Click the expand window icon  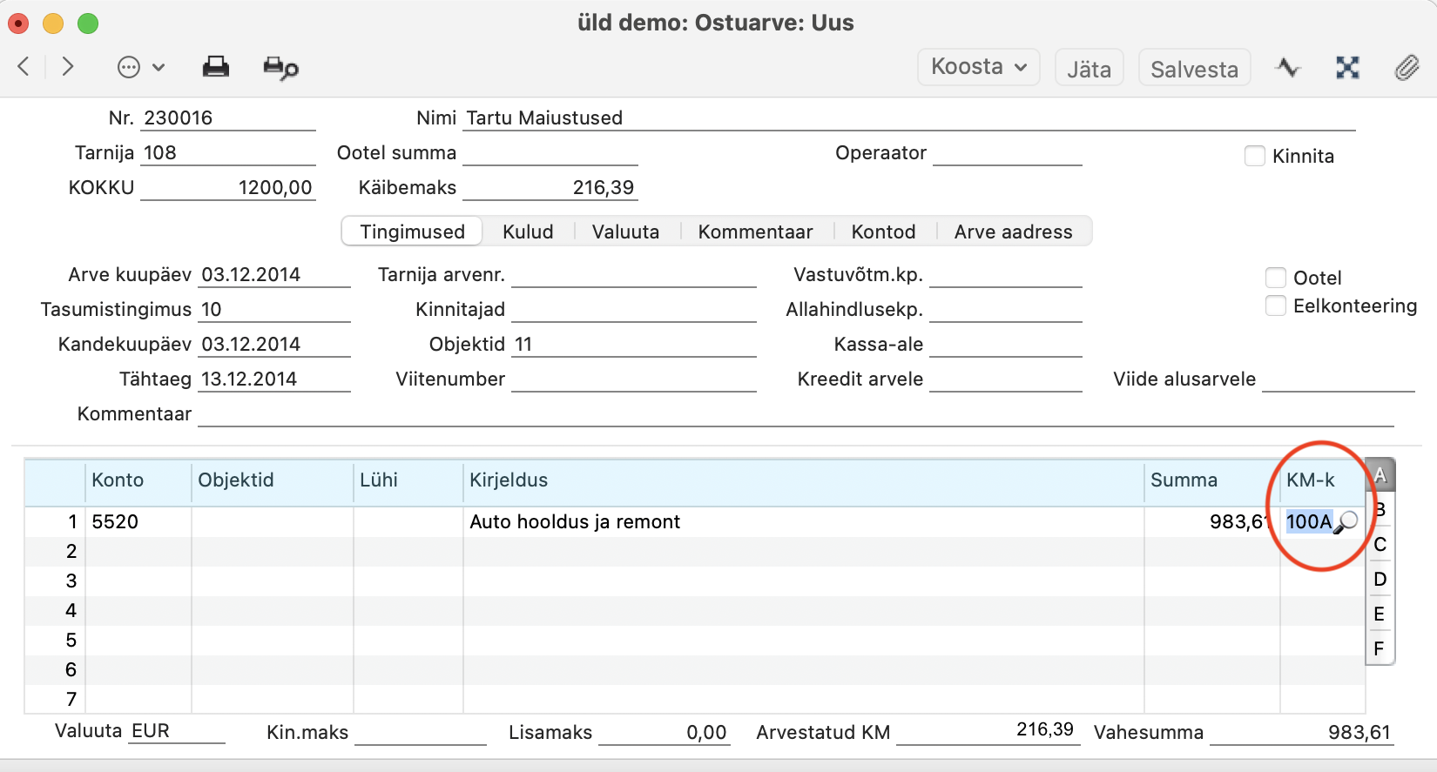coord(1347,67)
